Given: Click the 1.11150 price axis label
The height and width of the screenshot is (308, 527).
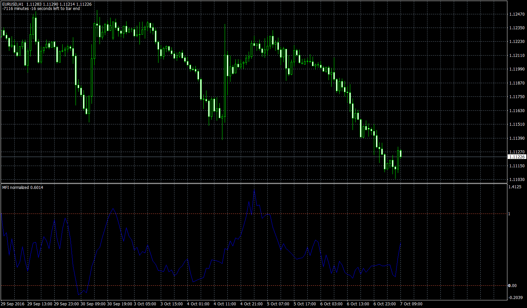Looking at the screenshot, I should pos(517,166).
